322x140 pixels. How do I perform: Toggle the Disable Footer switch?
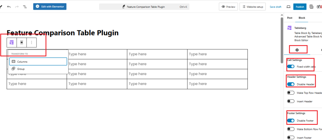[291, 121]
